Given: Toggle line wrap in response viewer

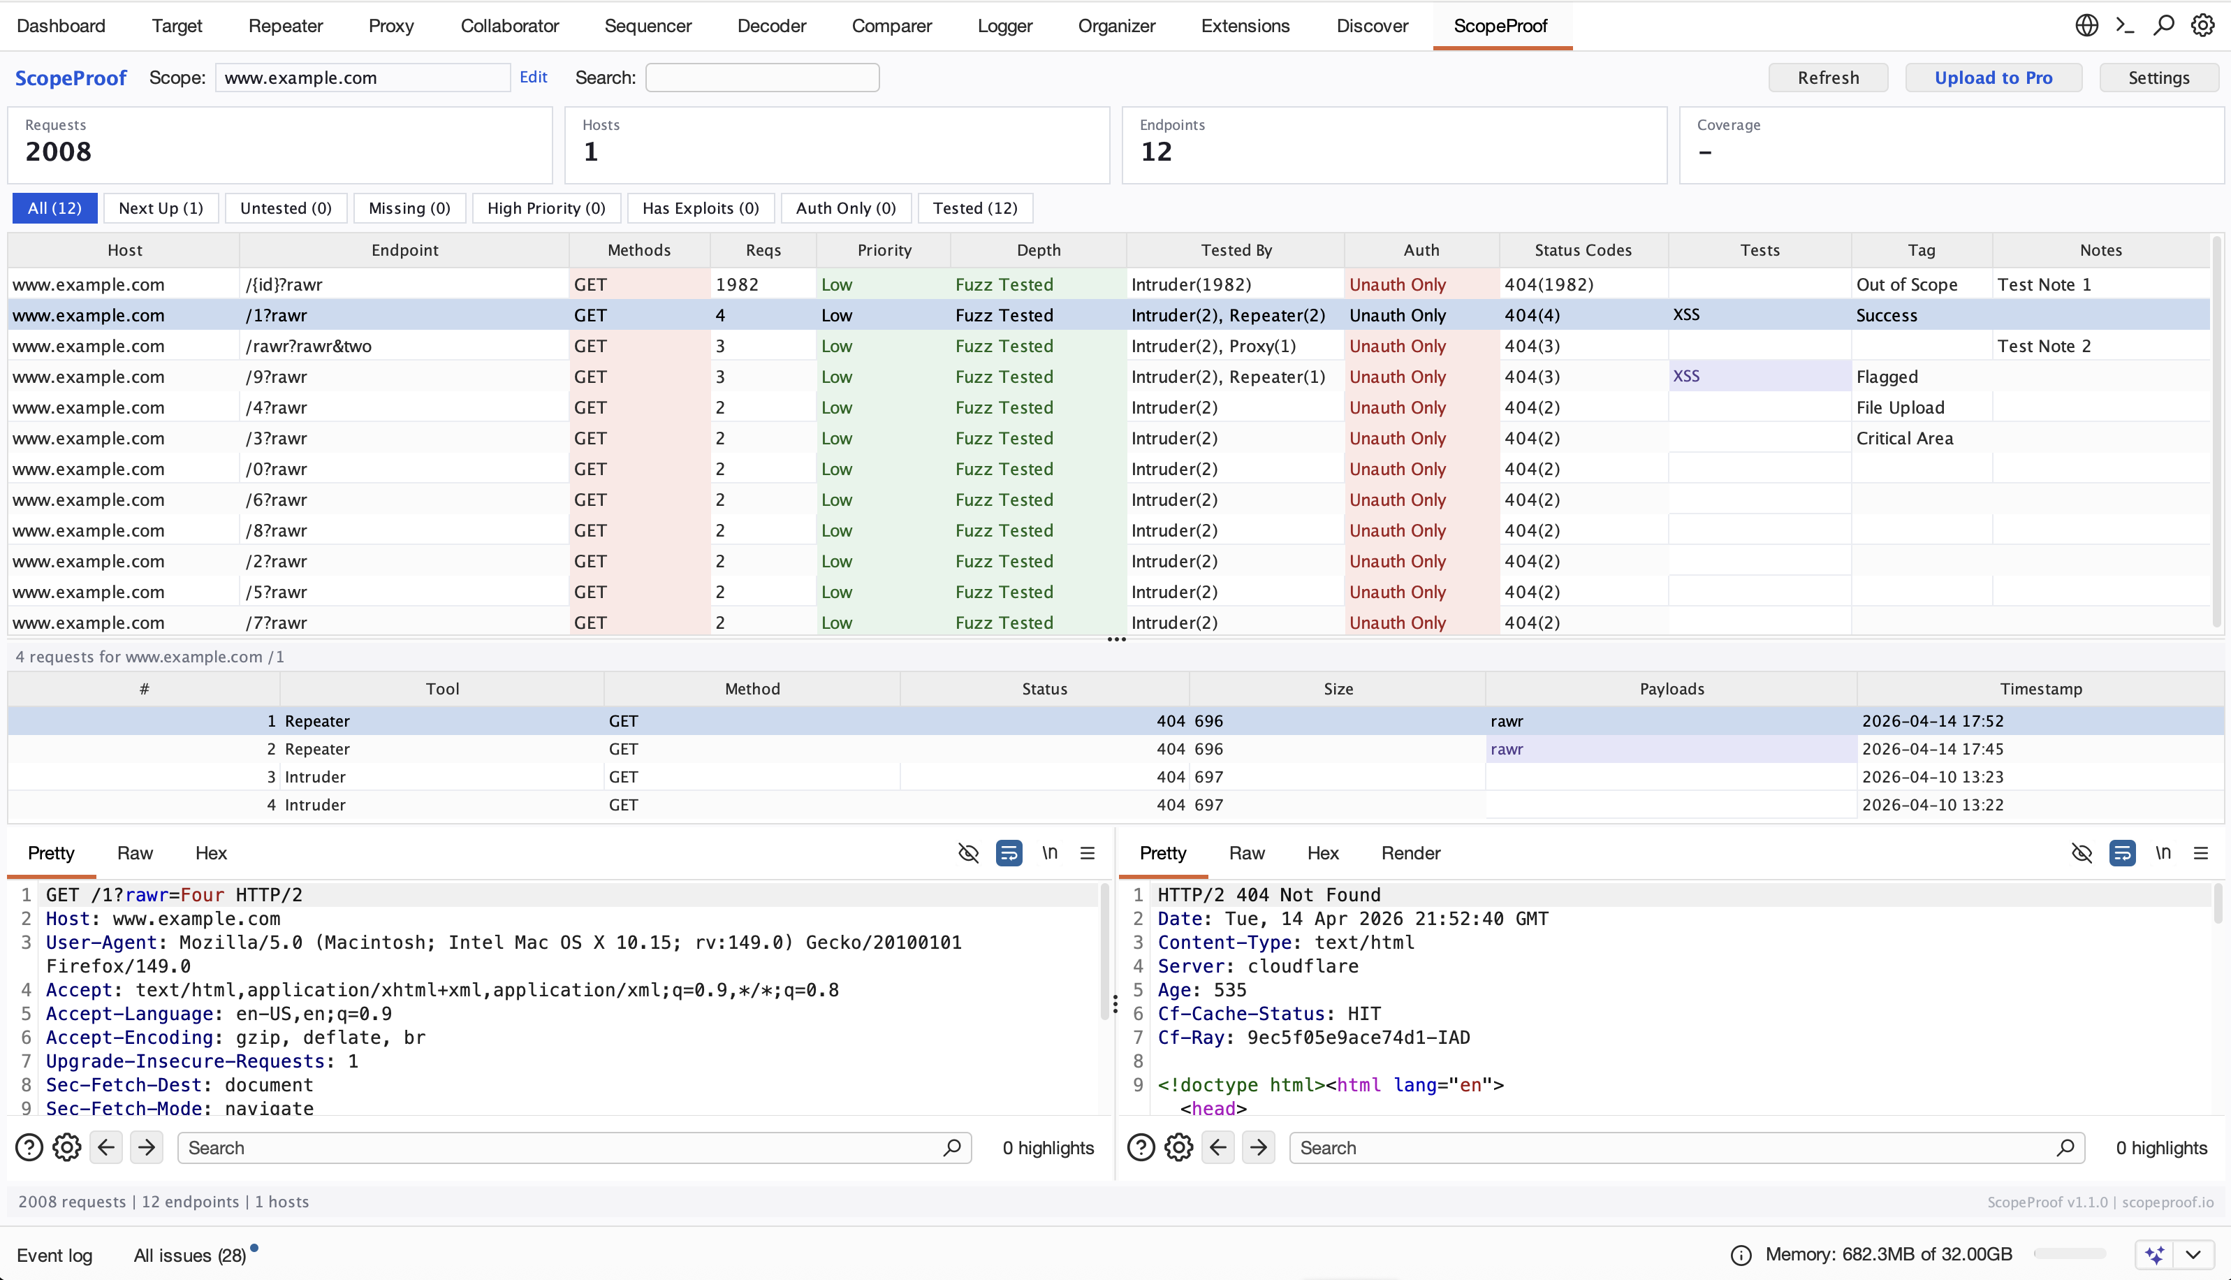Looking at the screenshot, I should point(2122,852).
